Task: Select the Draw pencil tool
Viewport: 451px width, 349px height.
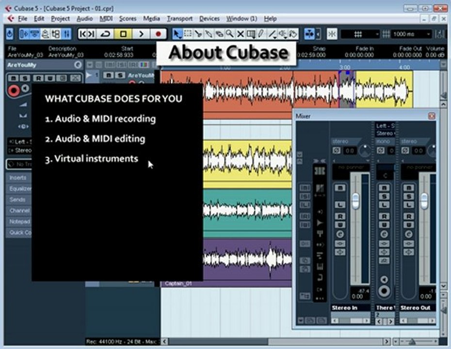Action: point(261,34)
